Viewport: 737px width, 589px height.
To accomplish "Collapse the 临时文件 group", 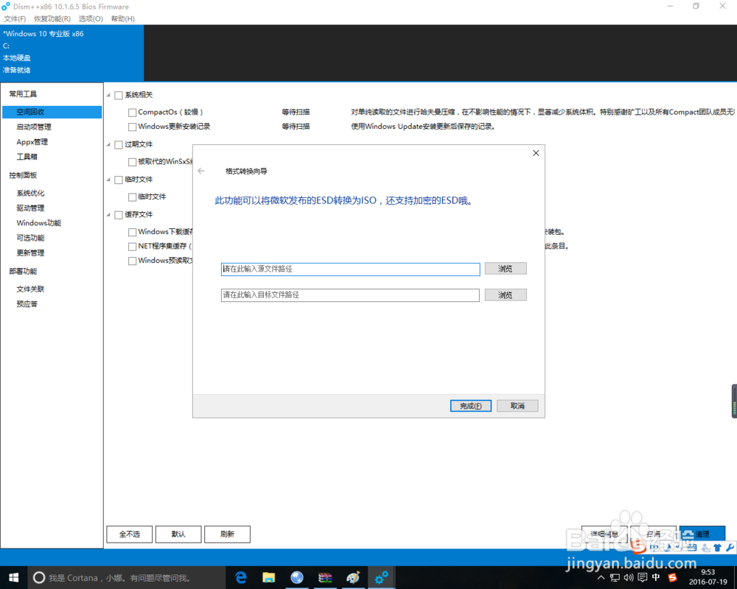I will (108, 180).
